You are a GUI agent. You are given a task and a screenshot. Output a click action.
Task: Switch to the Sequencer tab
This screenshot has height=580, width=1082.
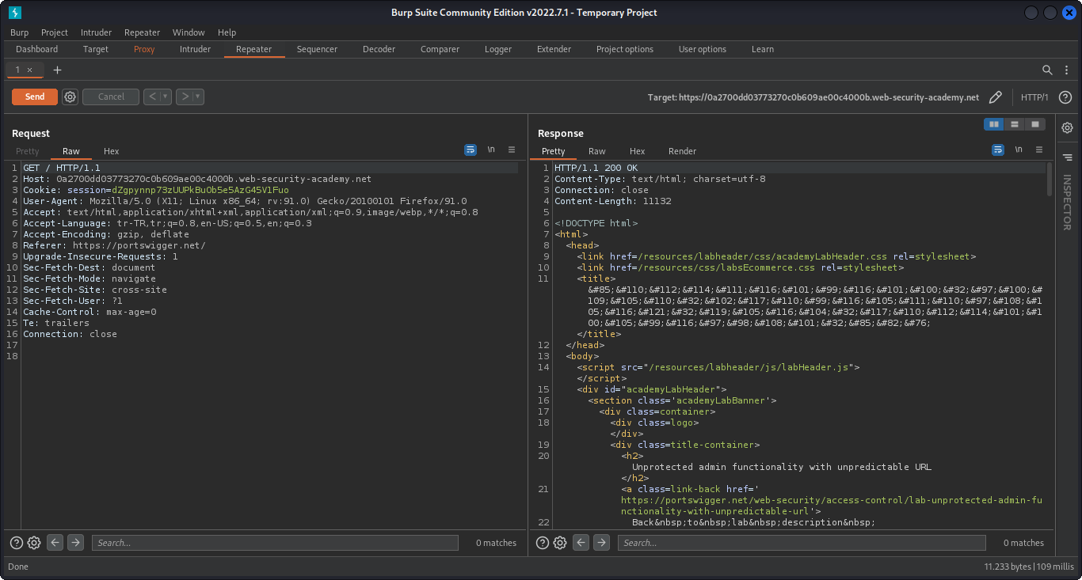tap(317, 49)
